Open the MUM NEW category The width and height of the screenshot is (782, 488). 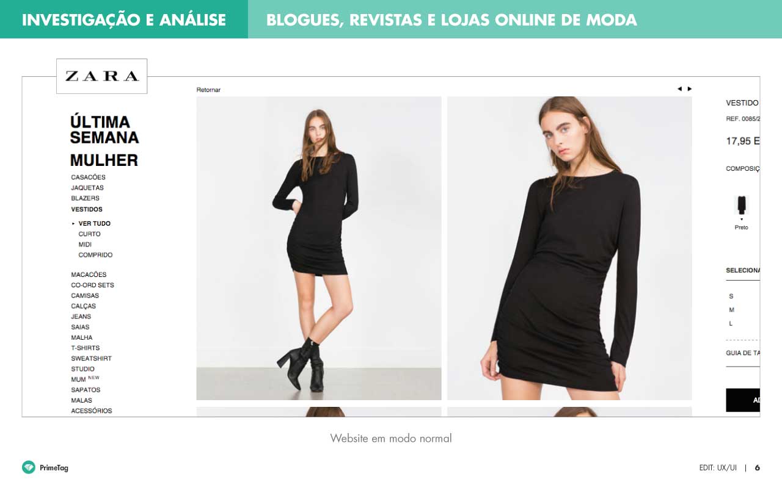pyautogui.click(x=85, y=379)
